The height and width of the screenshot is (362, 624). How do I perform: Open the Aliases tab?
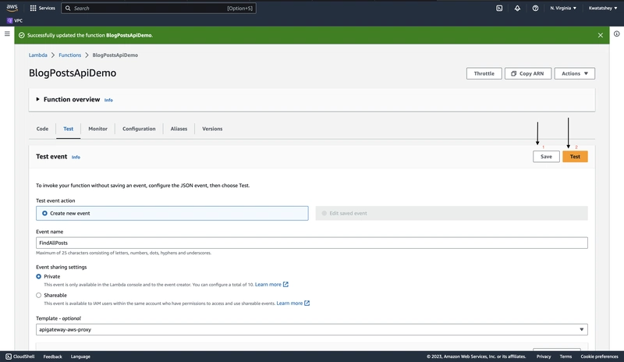tap(179, 129)
